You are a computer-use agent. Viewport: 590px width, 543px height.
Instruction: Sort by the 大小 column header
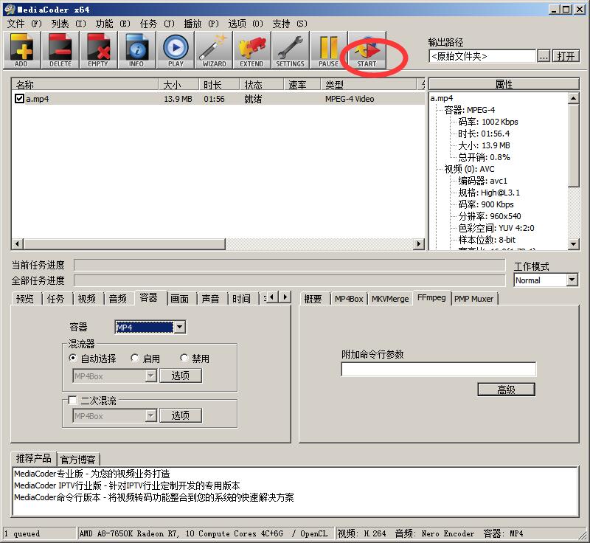coord(178,85)
